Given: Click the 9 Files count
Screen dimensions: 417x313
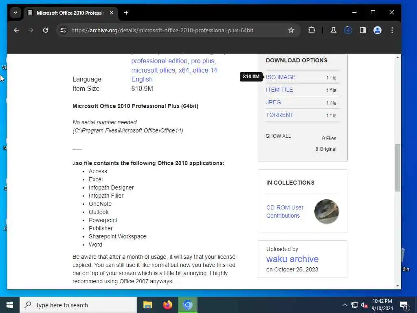Looking at the screenshot, I should (x=329, y=139).
